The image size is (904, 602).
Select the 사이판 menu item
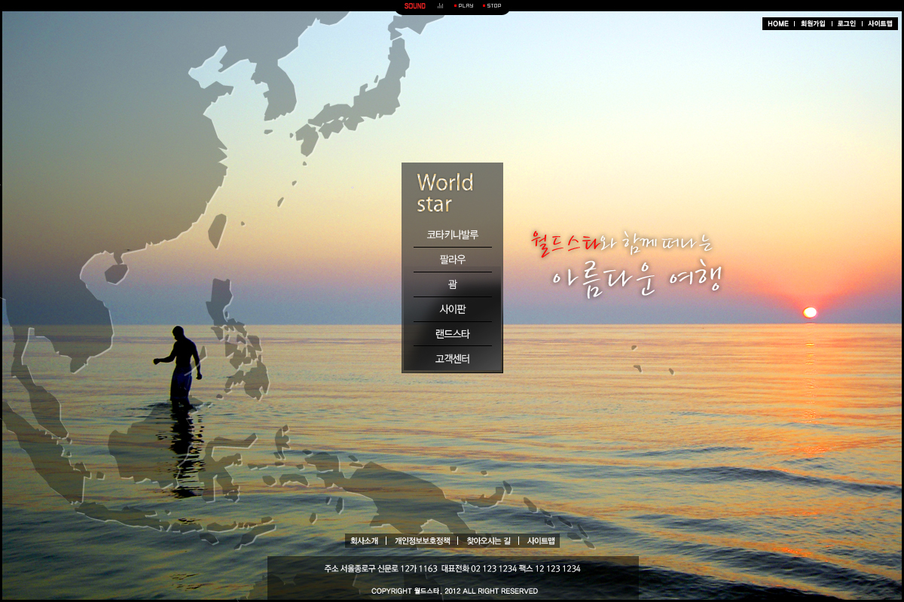pos(452,309)
